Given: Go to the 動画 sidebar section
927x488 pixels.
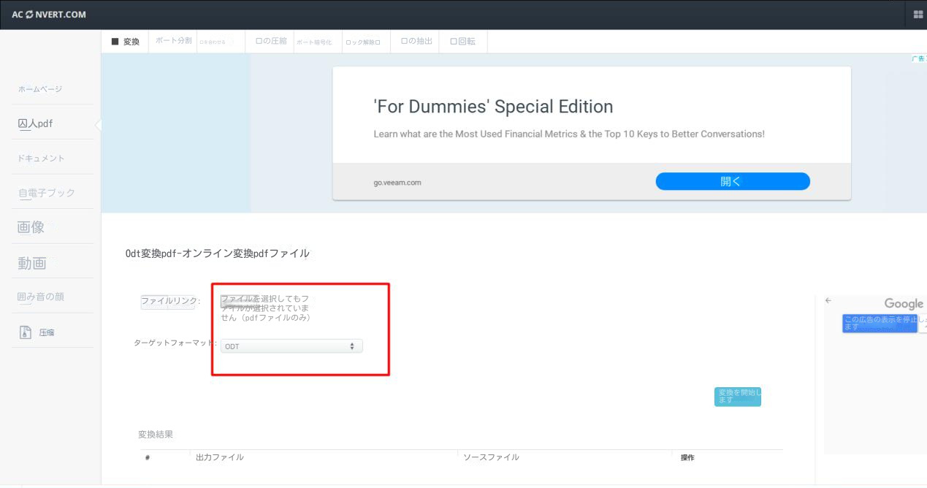Looking at the screenshot, I should click(31, 262).
